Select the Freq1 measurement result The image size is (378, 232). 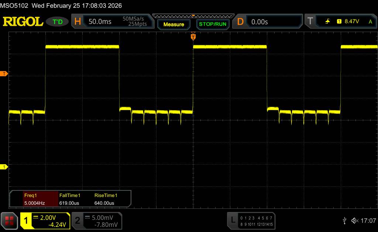34,199
